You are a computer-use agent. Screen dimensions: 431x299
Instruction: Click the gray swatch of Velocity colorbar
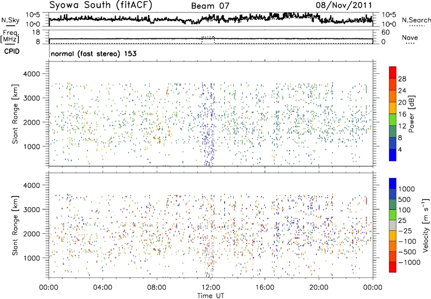click(393, 226)
